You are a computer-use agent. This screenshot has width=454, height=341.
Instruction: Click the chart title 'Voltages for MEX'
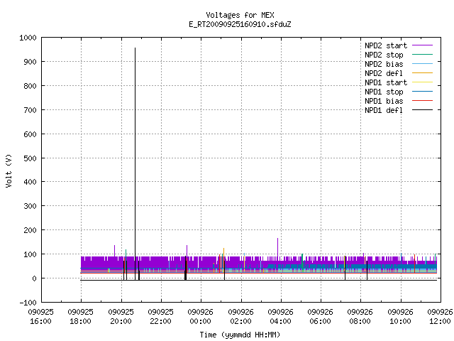240,15
